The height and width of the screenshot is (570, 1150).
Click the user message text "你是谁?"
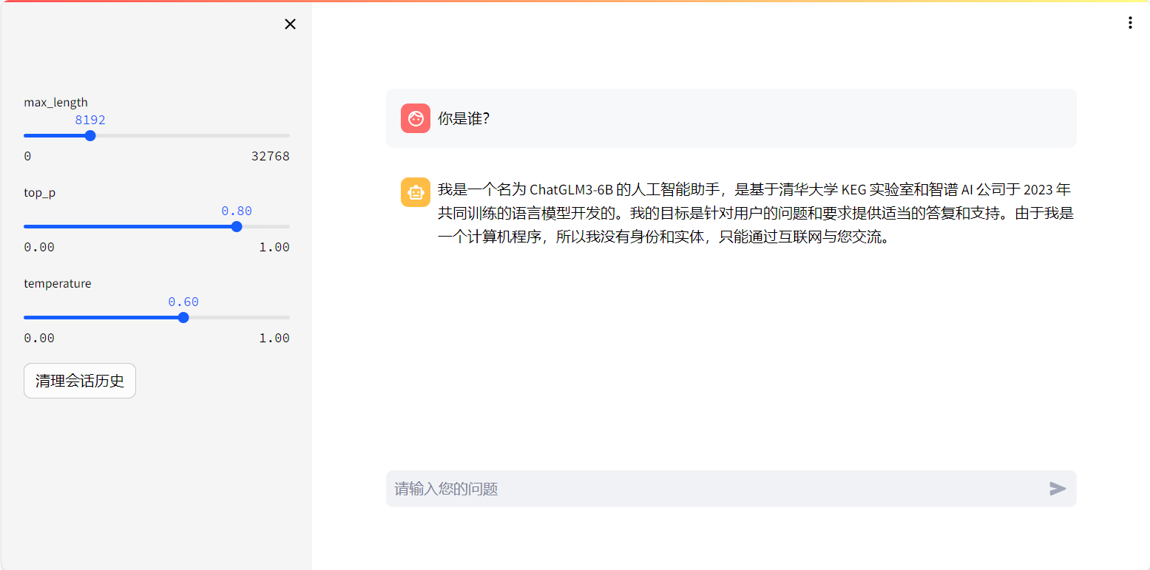click(x=464, y=118)
